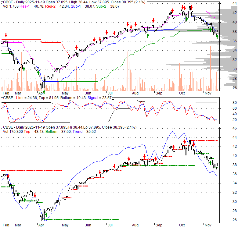
Task: Click the tallest November volume bar in top chart
Action: pyautogui.click(x=211, y=68)
